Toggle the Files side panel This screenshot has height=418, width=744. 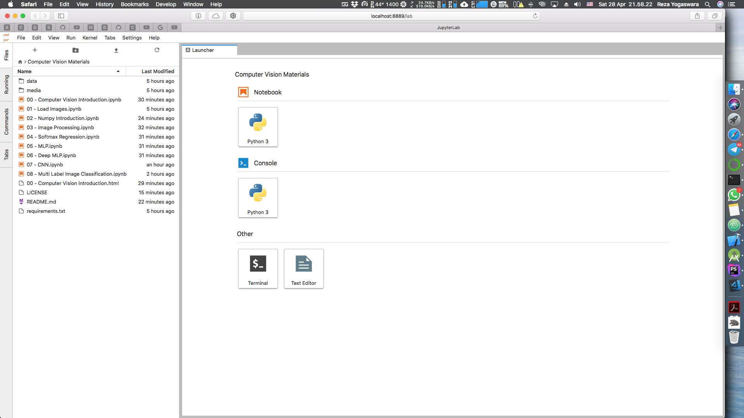[x=6, y=55]
